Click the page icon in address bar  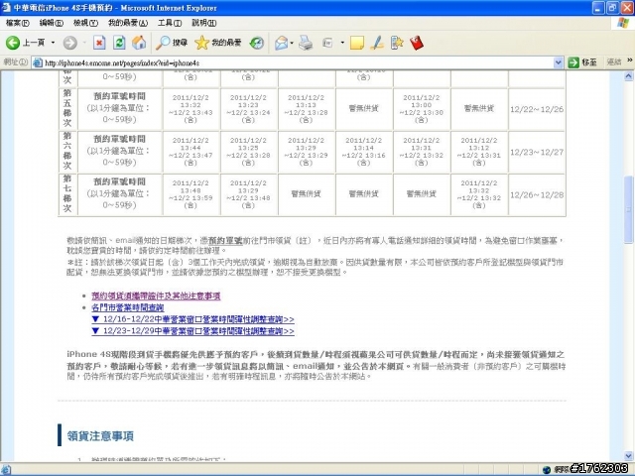click(38, 62)
